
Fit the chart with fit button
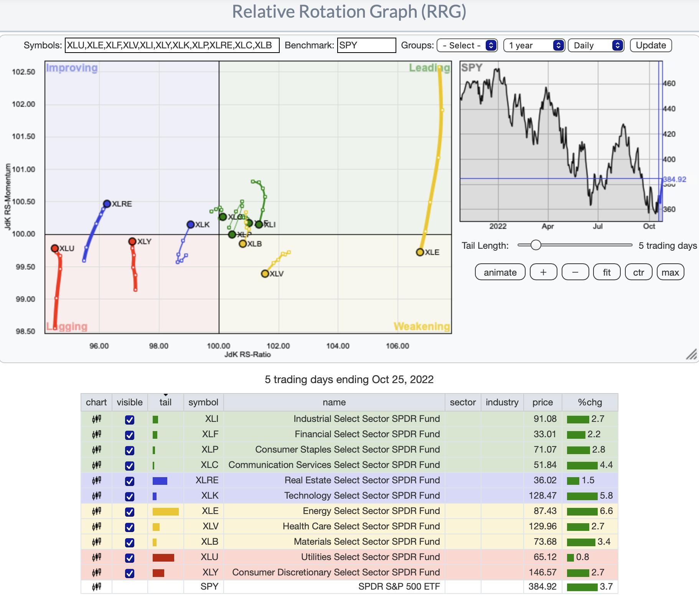pos(607,272)
